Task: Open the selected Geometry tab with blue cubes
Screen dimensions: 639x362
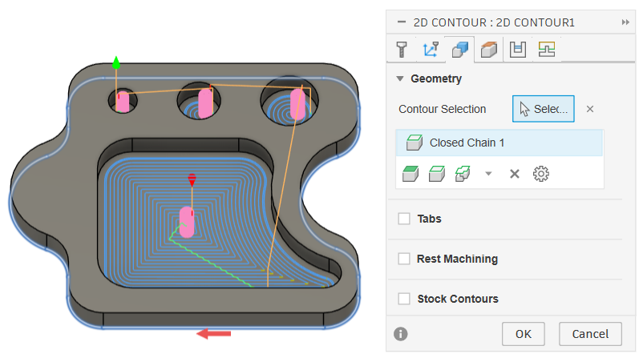Action: pos(459,50)
